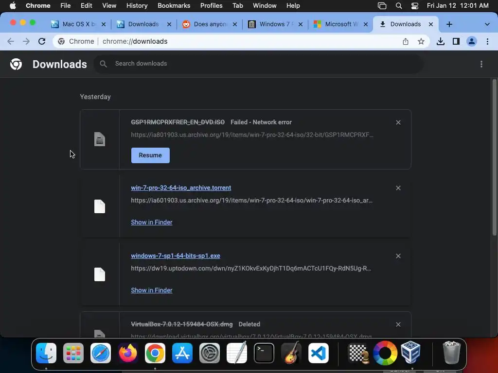The width and height of the screenshot is (498, 373).
Task: Open the Bookmarks menu
Action: click(x=174, y=6)
